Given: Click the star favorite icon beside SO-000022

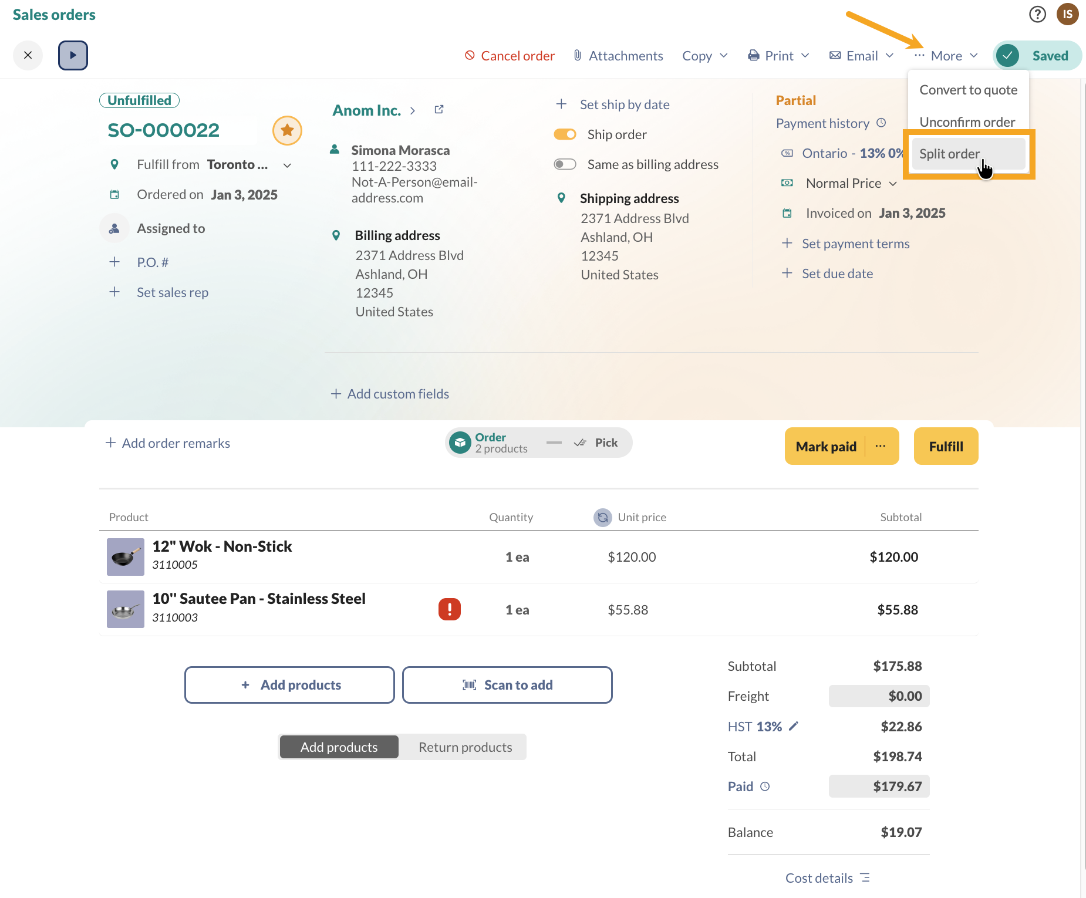Looking at the screenshot, I should tap(287, 130).
